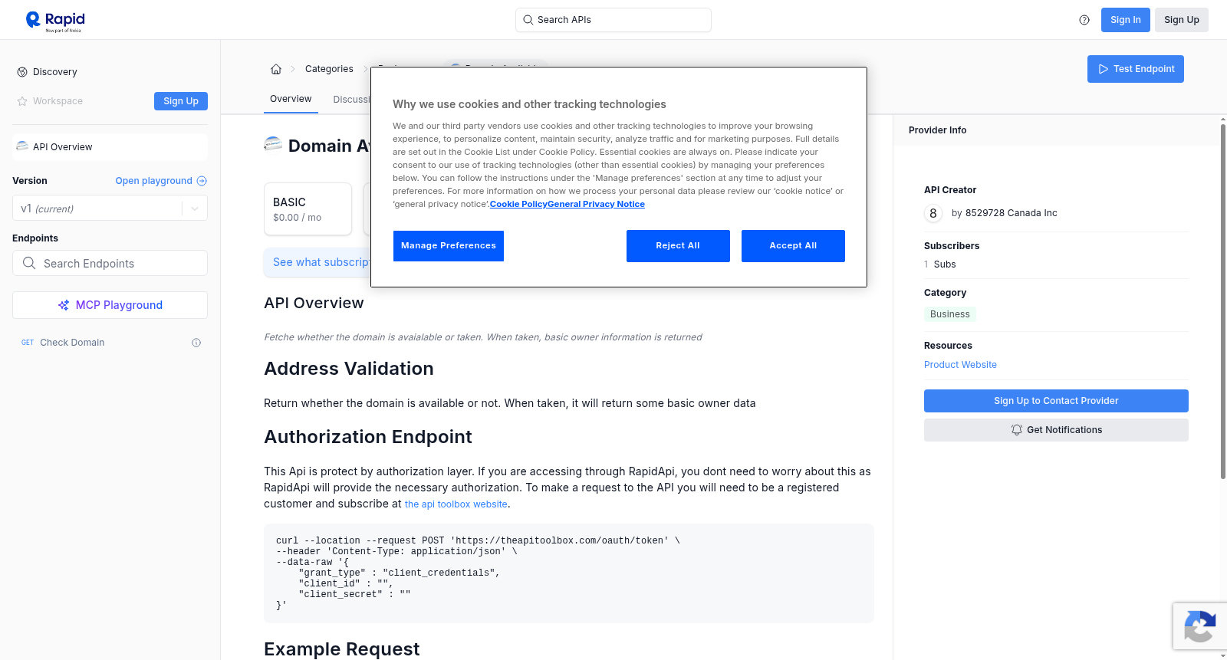Open the Discovery menu item

coord(54,72)
